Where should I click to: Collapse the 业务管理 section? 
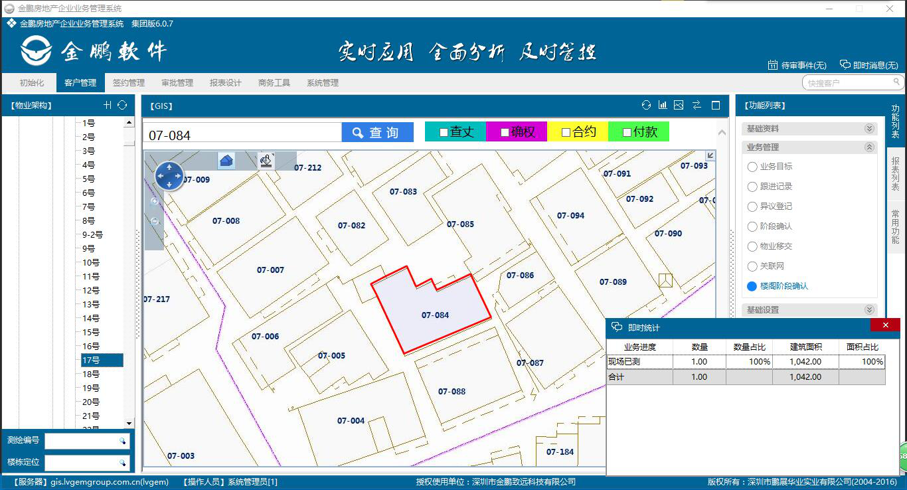click(x=868, y=147)
